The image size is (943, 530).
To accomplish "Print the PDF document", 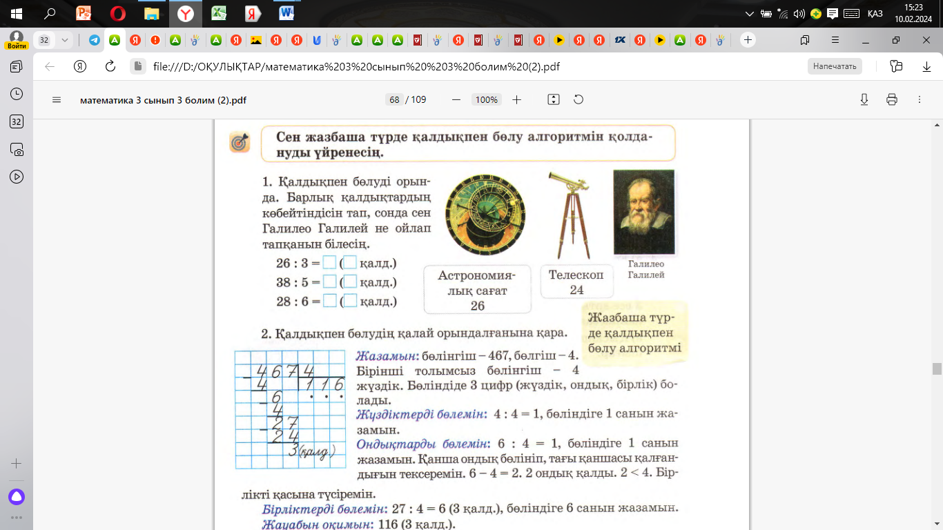I will (x=892, y=99).
